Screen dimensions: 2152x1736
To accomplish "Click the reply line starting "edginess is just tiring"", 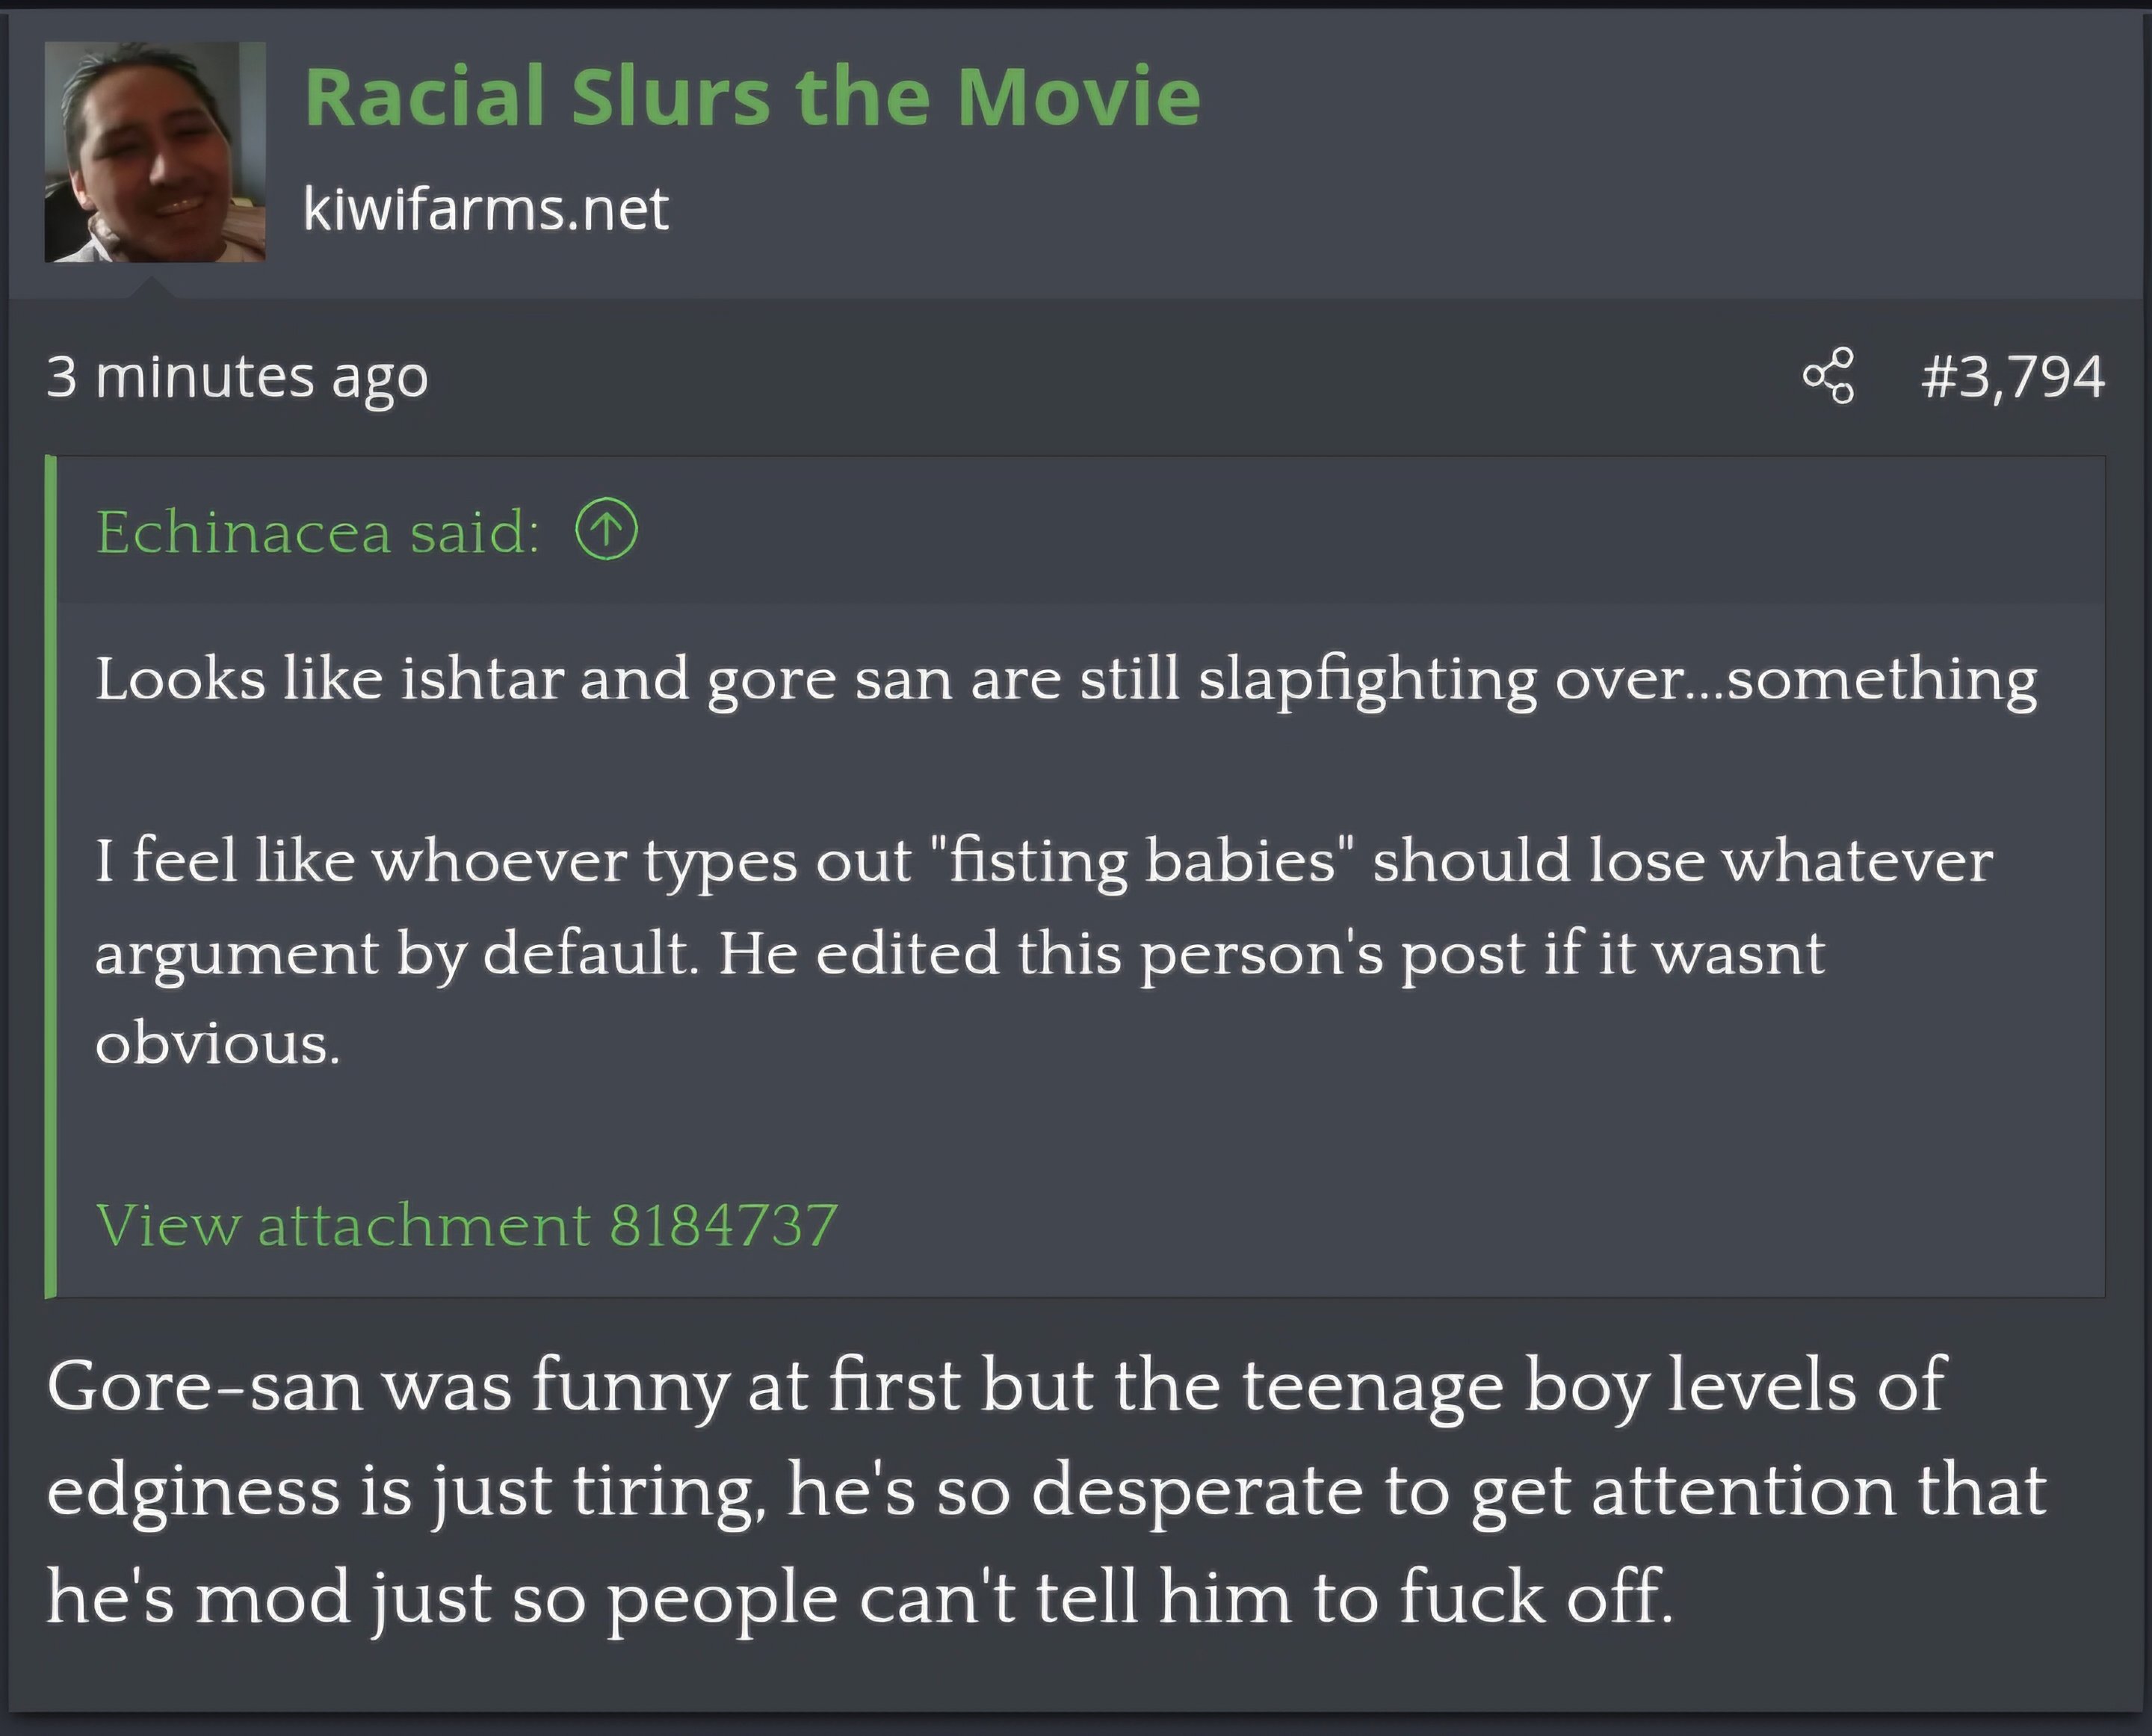I will coord(1045,1491).
